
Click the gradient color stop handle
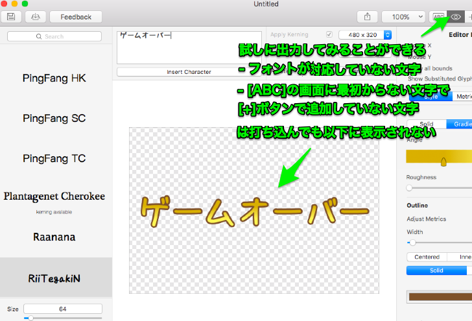point(443,161)
